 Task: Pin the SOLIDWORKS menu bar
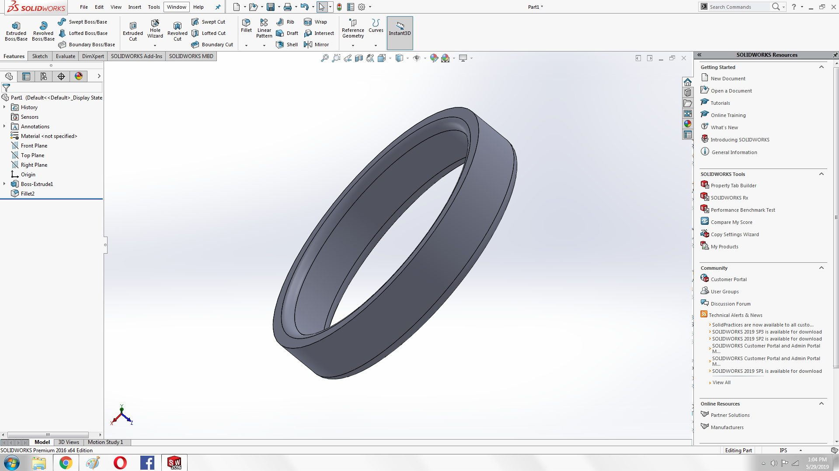[218, 7]
